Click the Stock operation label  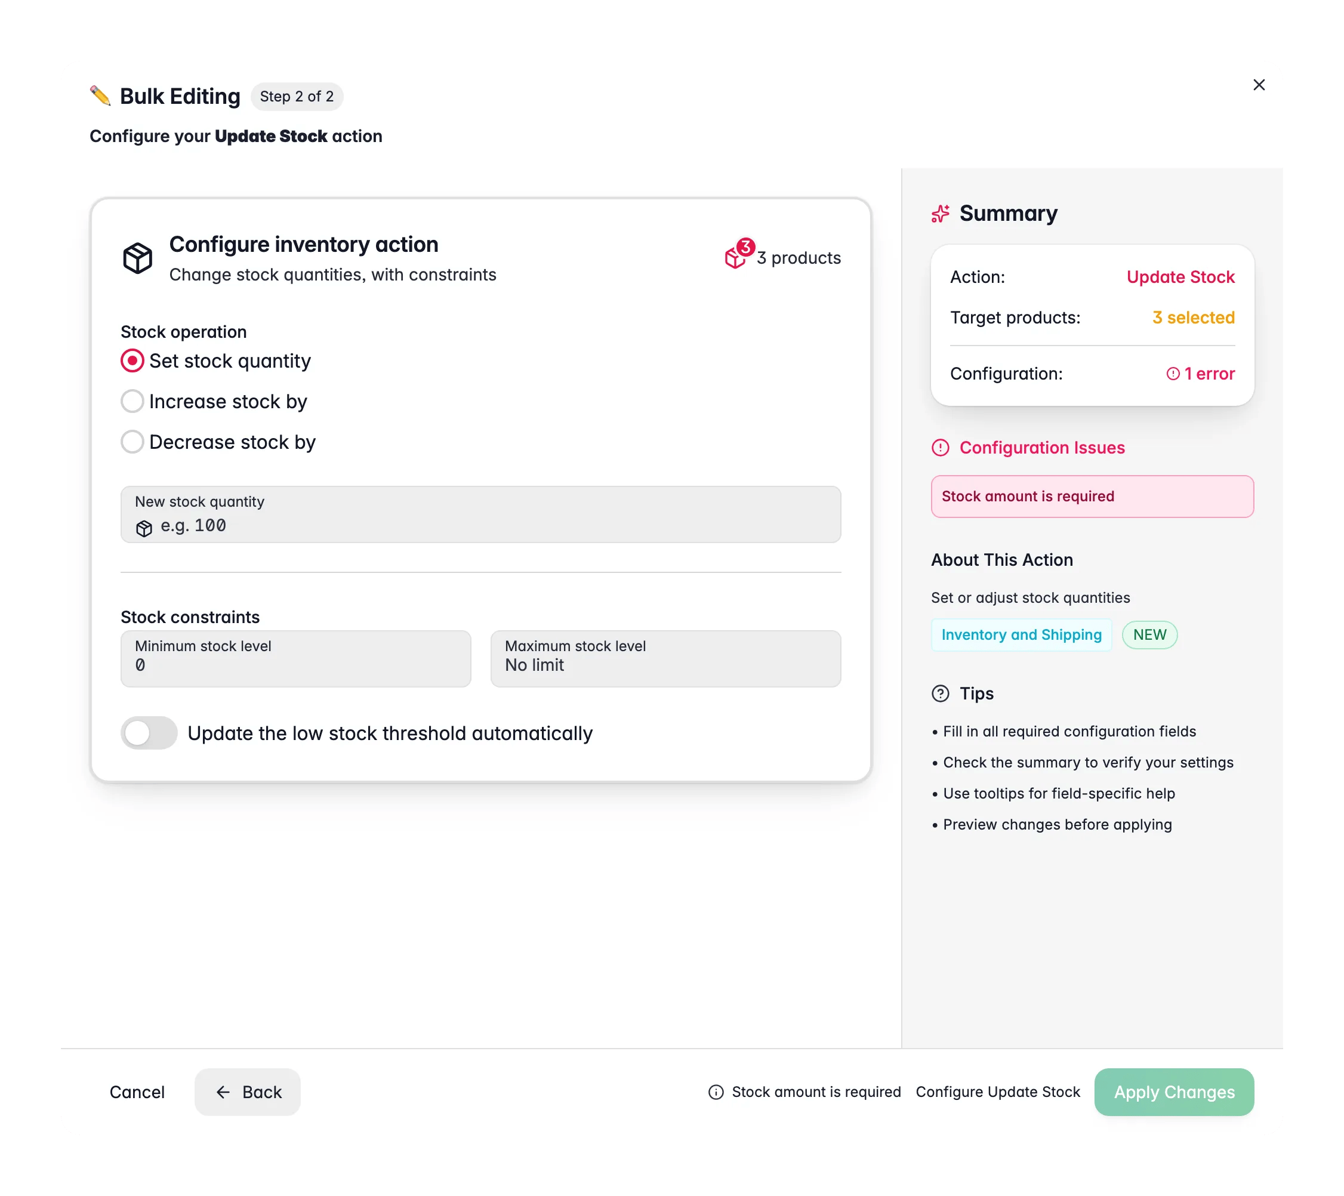183,332
